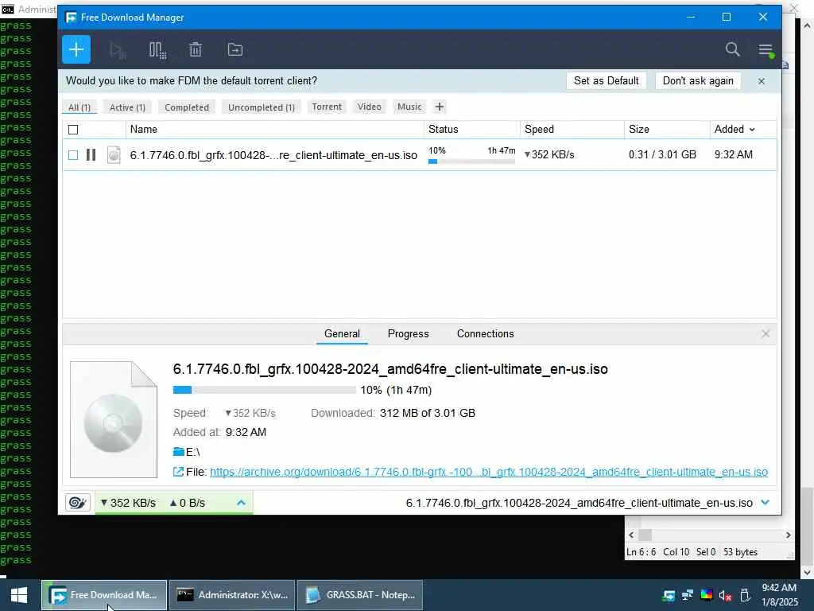Screen dimensions: 814x611
Task: Click the first monitor-shaped tray icon
Action: [x=669, y=595]
